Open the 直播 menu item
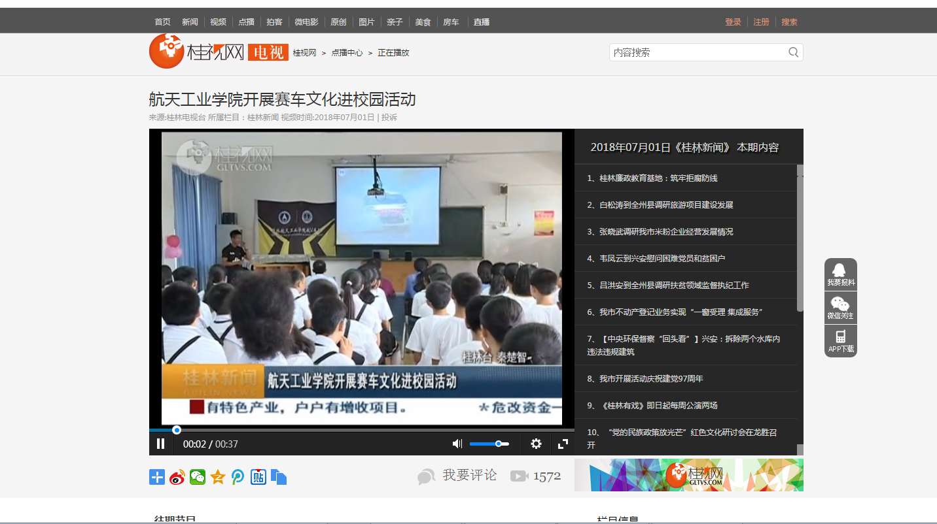This screenshot has height=524, width=937. point(482,22)
